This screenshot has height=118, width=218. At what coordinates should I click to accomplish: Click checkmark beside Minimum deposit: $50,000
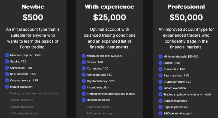coord(160,57)
